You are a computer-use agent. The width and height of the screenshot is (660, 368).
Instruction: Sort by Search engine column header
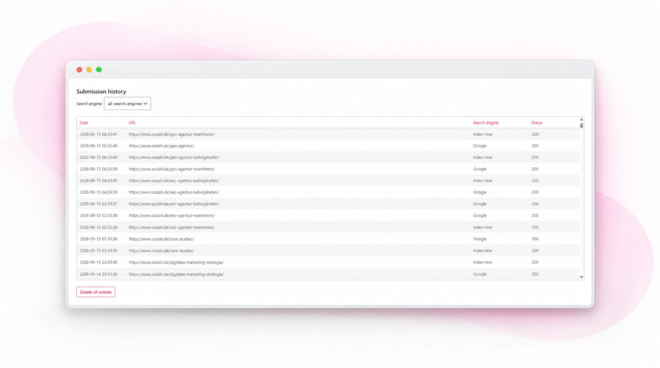click(485, 123)
